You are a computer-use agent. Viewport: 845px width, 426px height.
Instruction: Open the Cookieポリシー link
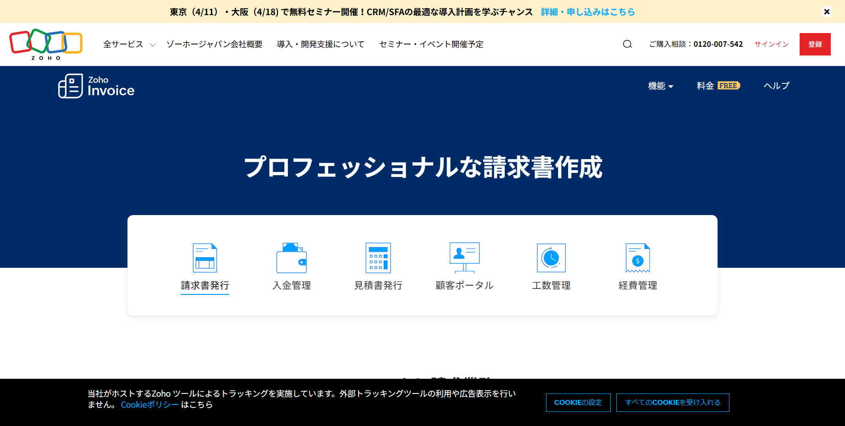[x=149, y=404]
